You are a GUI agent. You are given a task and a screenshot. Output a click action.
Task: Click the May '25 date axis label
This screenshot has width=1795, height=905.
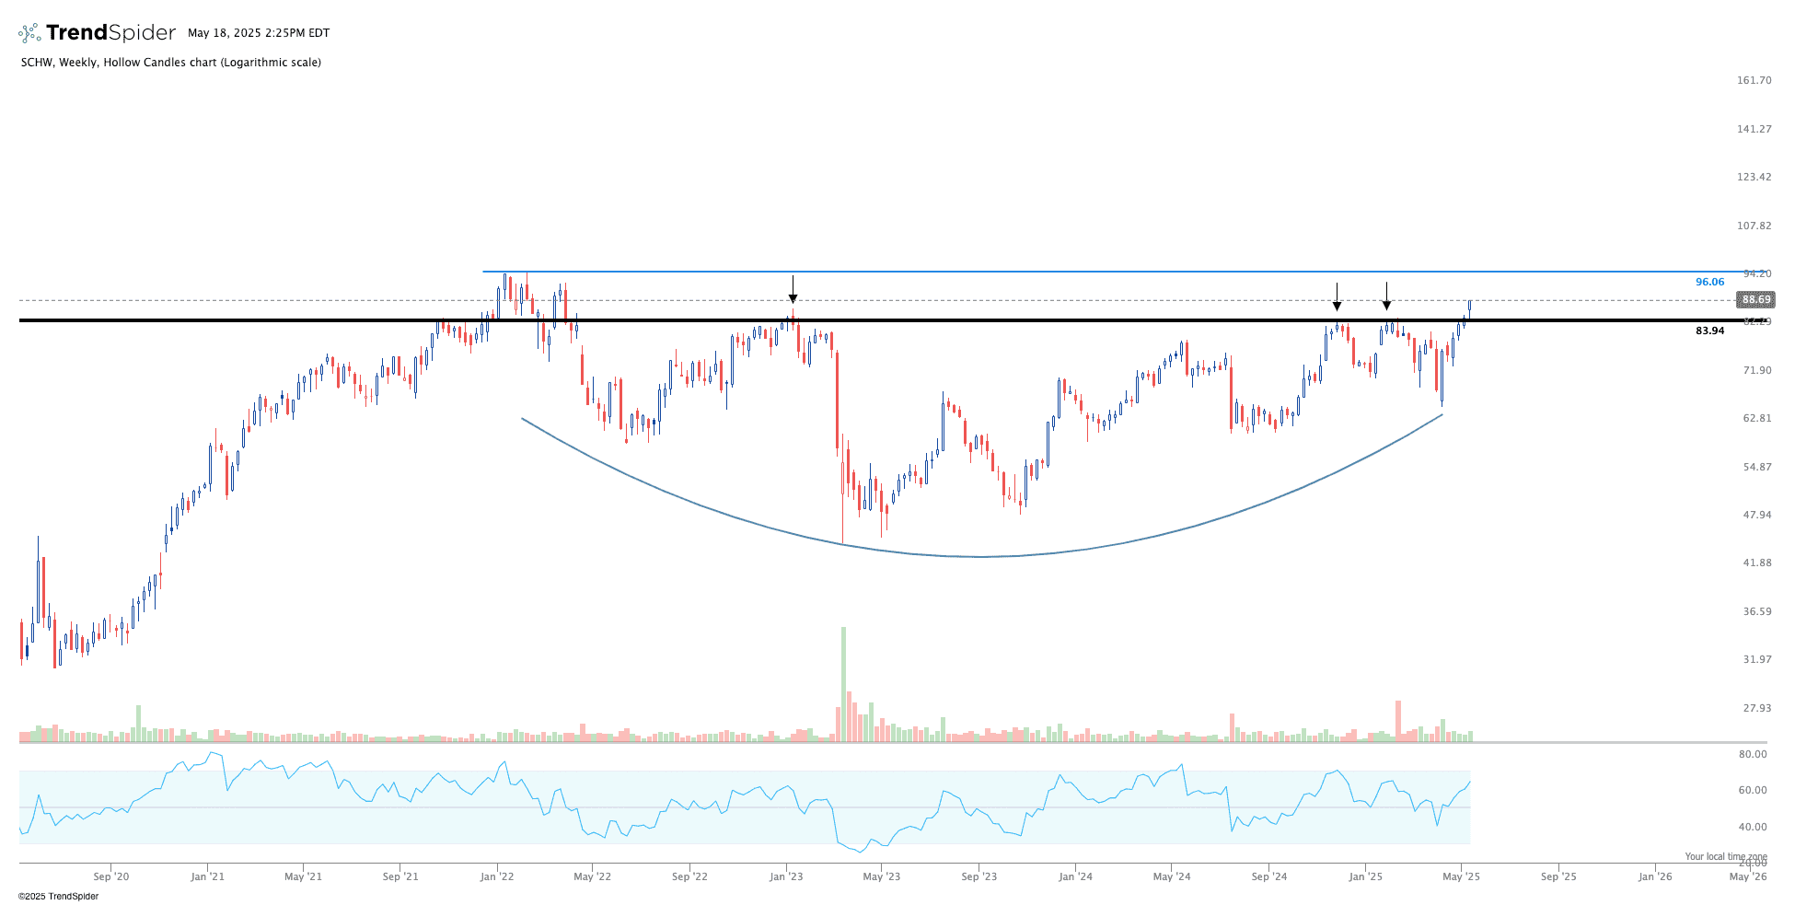point(1461,876)
